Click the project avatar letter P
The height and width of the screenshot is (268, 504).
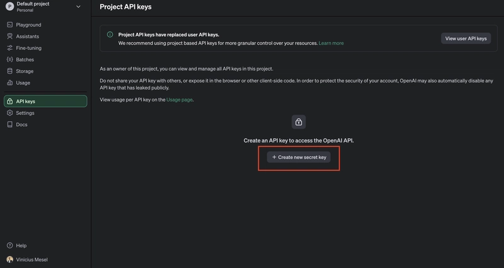tap(10, 6)
